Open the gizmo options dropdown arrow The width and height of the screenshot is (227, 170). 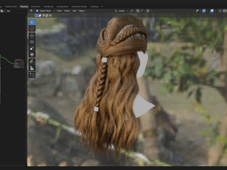(207, 11)
